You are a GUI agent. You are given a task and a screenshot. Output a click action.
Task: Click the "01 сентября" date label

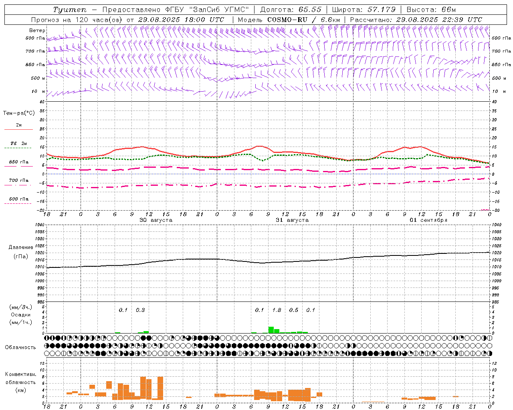click(x=428, y=220)
